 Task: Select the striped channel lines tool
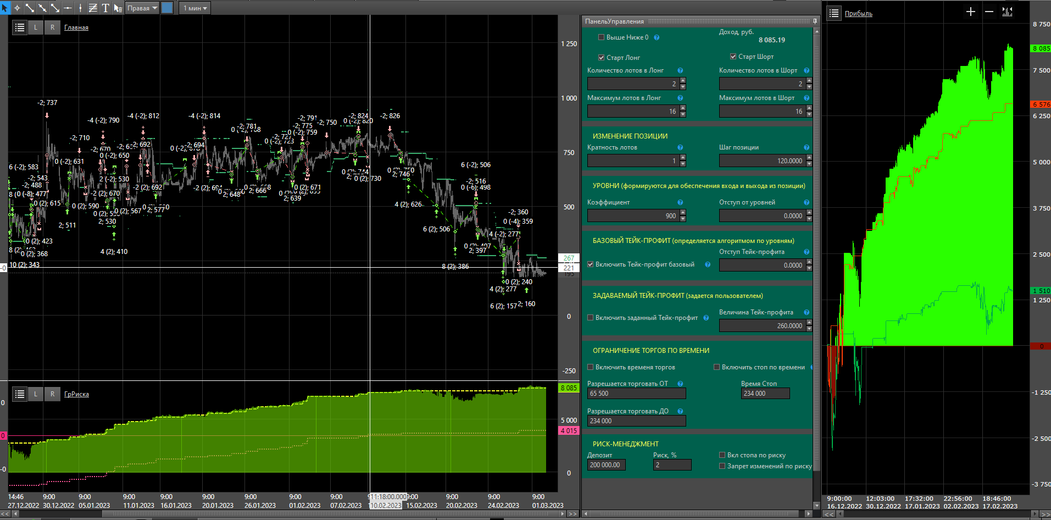coord(93,8)
